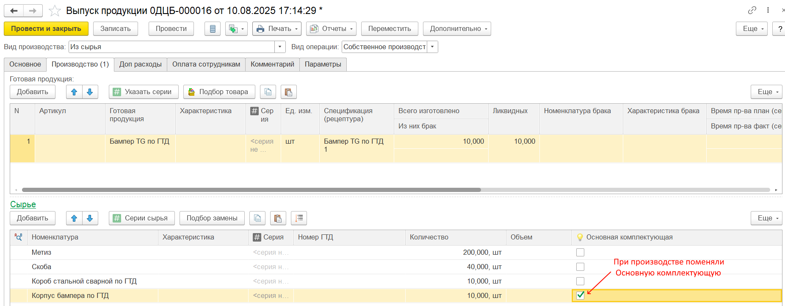
Task: Expand the Вид производства dropdown
Action: tap(280, 47)
